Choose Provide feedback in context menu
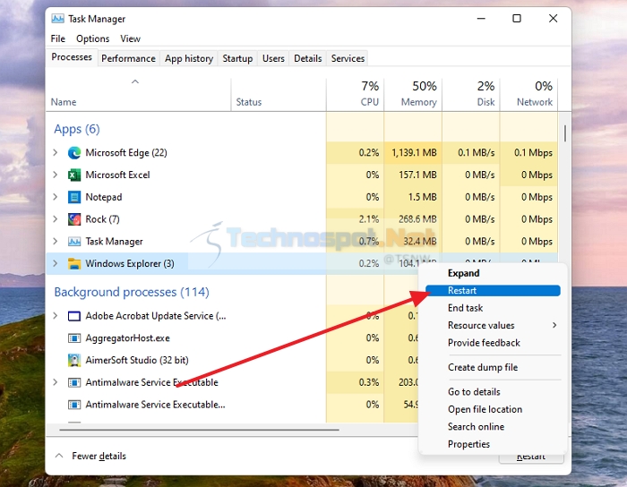The width and height of the screenshot is (627, 487). 493,343
